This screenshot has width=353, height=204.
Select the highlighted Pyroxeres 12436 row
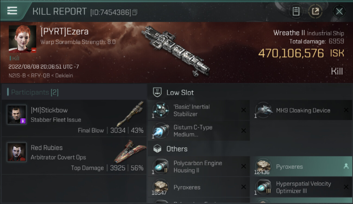click(301, 166)
